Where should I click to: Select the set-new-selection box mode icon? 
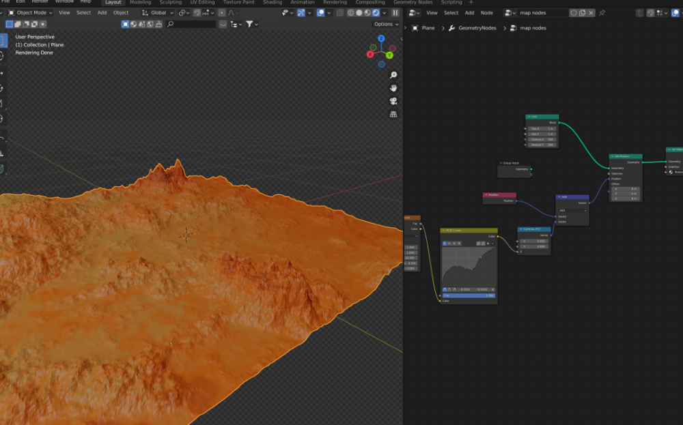tap(9, 24)
